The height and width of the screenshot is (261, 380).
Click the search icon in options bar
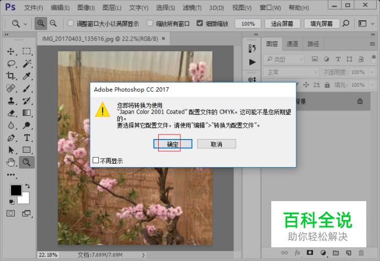346,24
